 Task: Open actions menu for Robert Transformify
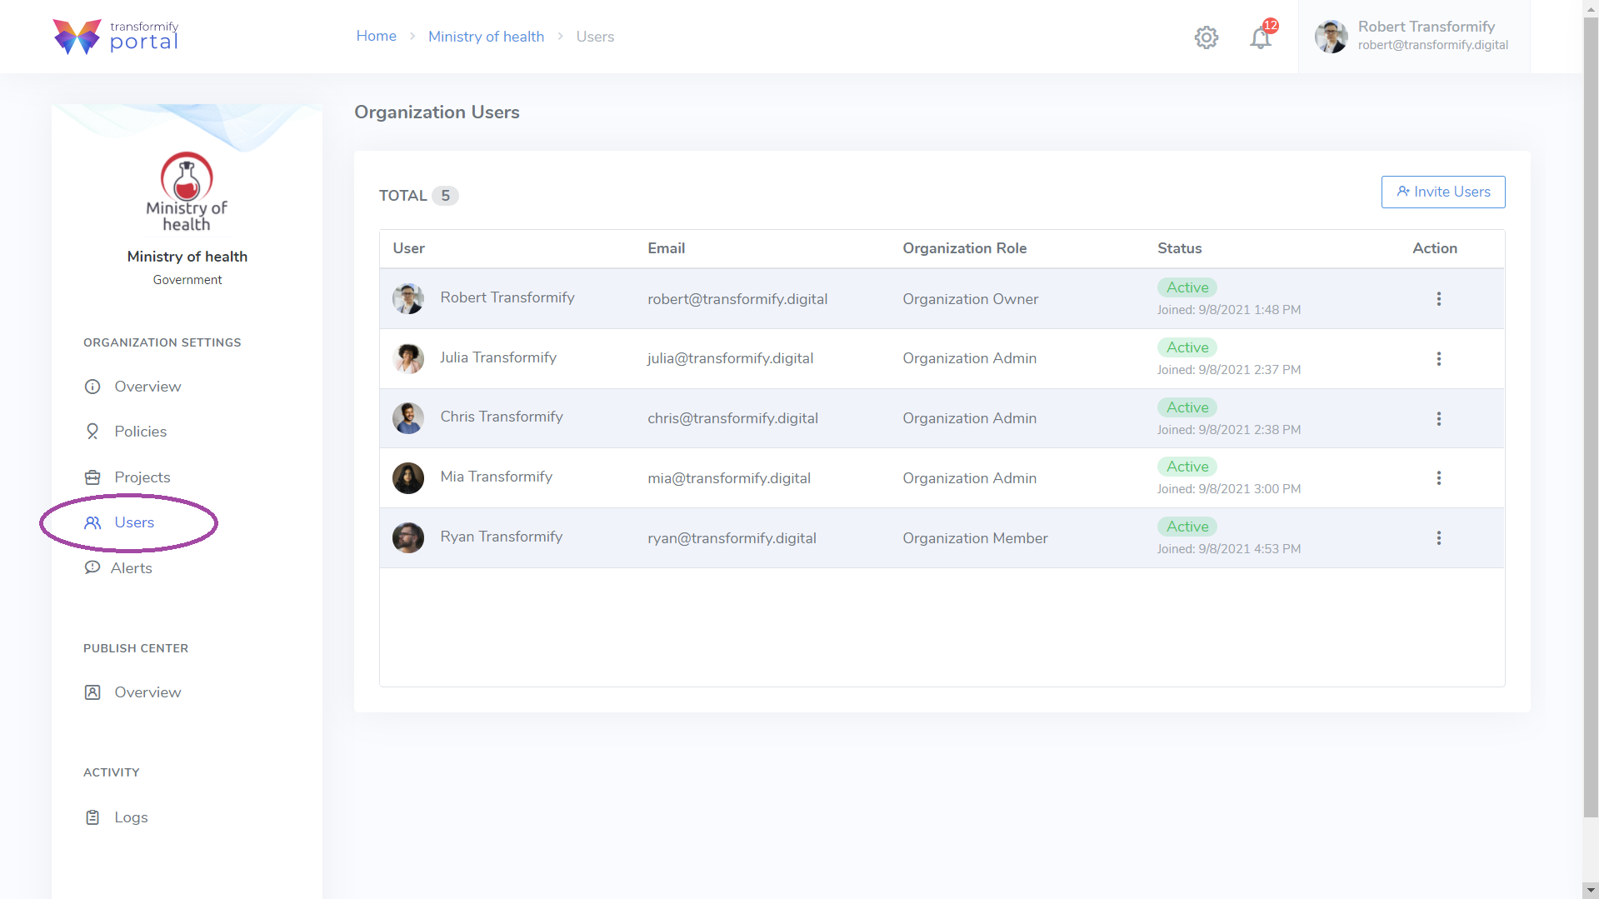pos(1438,298)
